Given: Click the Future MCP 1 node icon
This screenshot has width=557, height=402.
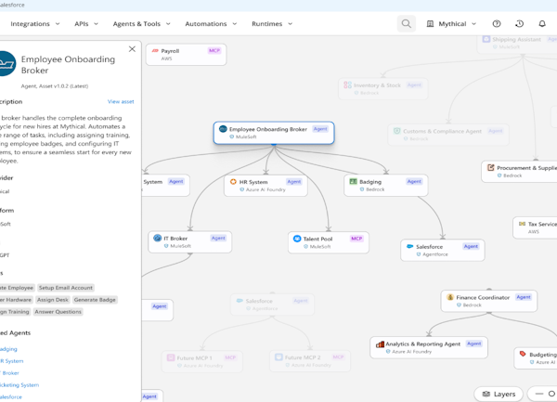Looking at the screenshot, I should click(x=171, y=357).
